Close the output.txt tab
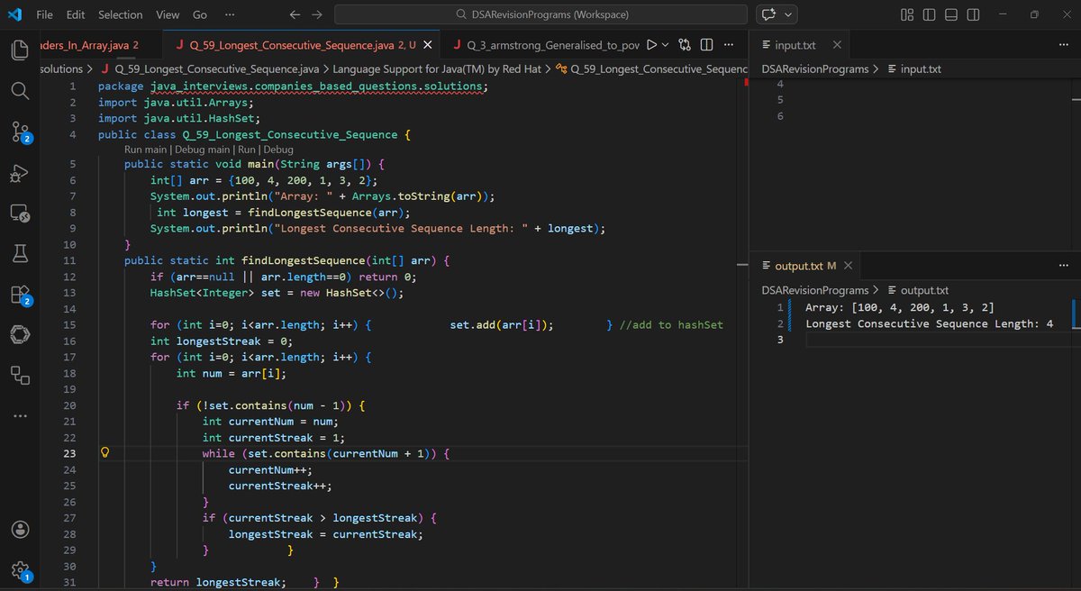1081x591 pixels. point(848,266)
